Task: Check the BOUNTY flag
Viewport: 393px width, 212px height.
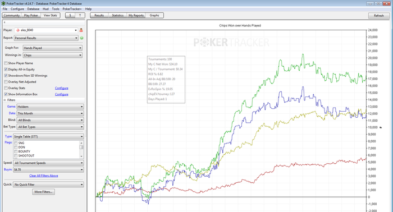Action: click(x=16, y=151)
